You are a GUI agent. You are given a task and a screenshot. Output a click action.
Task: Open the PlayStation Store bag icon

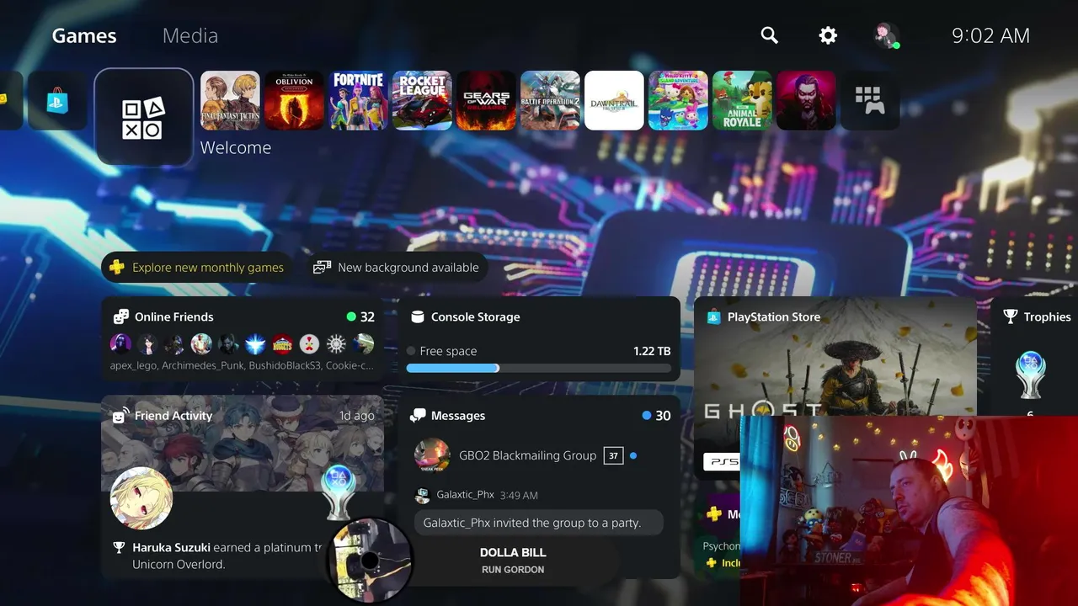tap(57, 100)
